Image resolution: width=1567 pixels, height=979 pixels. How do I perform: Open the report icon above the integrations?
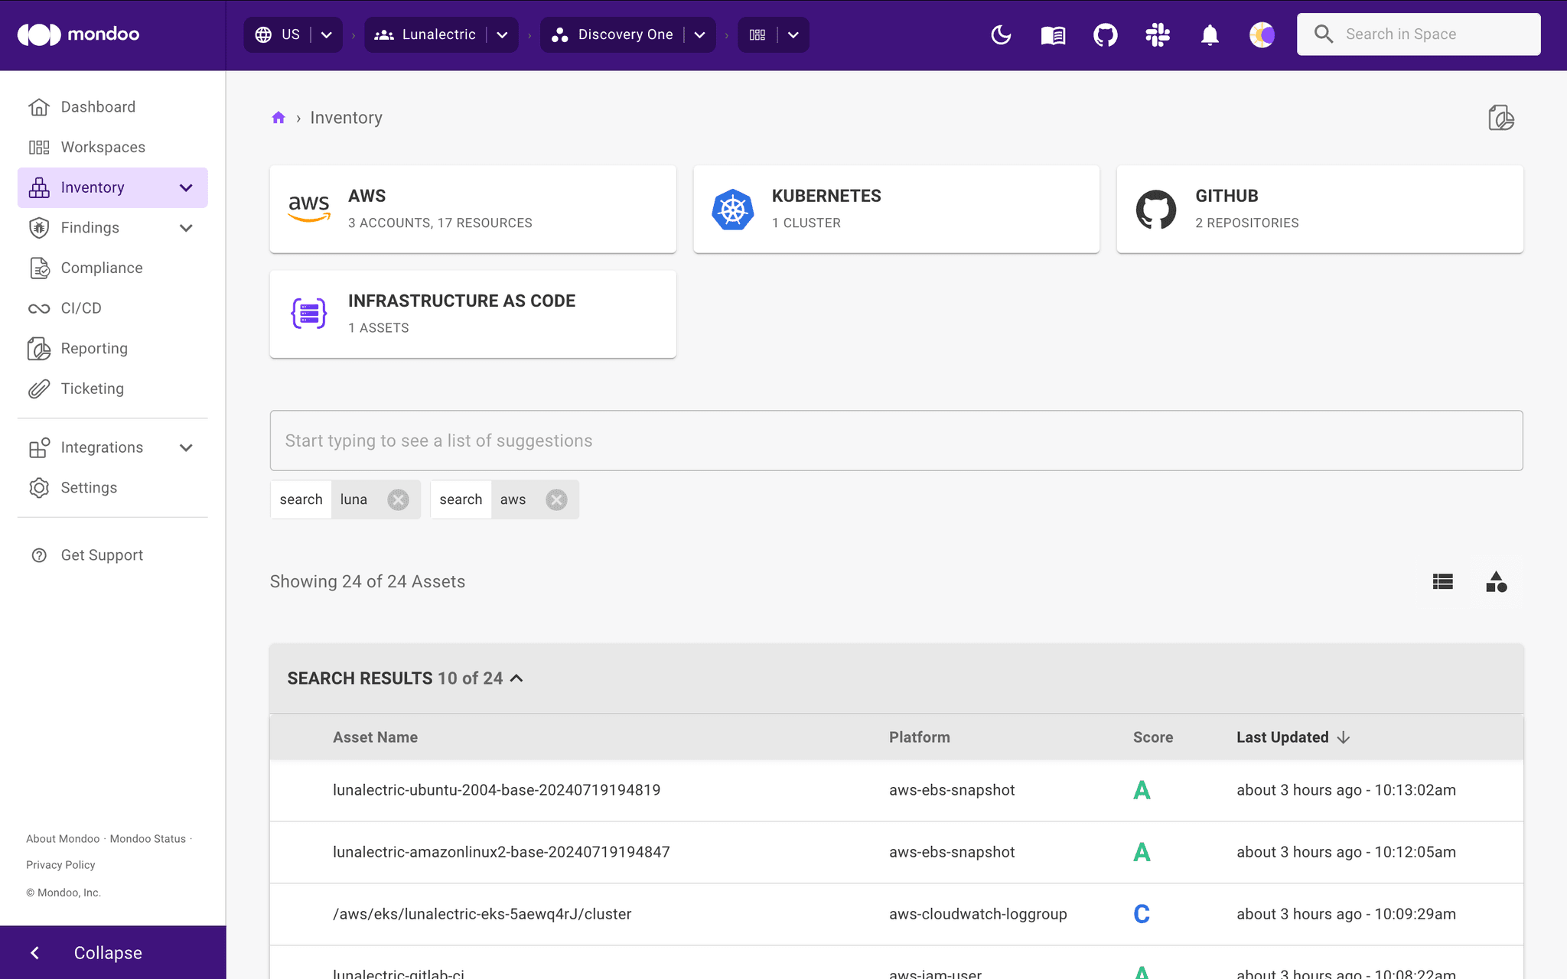1501,118
